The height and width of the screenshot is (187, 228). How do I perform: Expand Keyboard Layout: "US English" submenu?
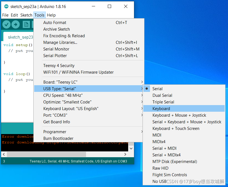tap(88, 109)
